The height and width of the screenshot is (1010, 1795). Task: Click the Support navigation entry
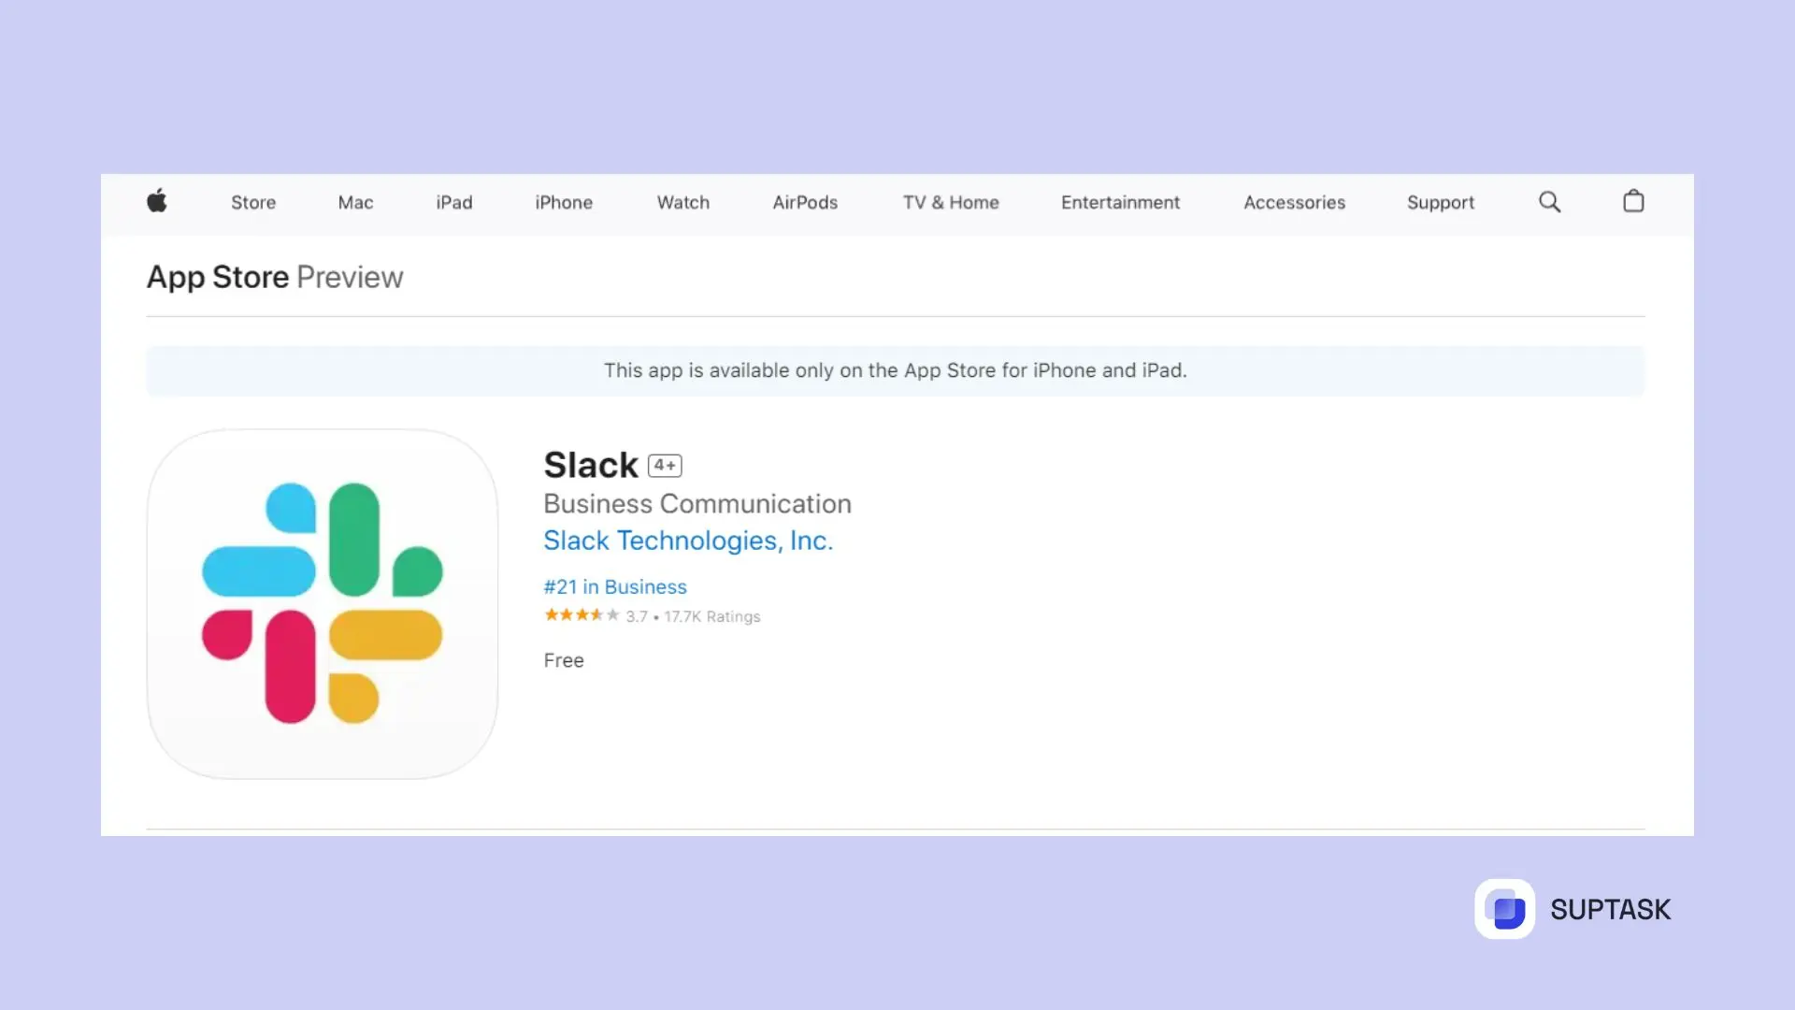coord(1441,202)
